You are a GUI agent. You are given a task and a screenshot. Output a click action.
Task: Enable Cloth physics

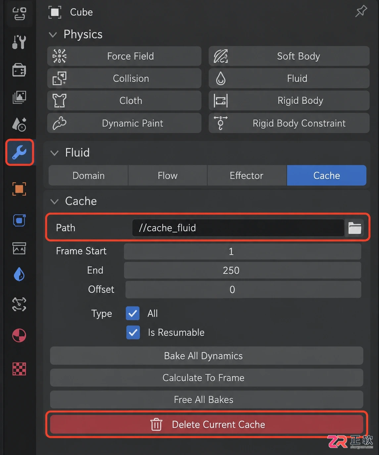(124, 101)
